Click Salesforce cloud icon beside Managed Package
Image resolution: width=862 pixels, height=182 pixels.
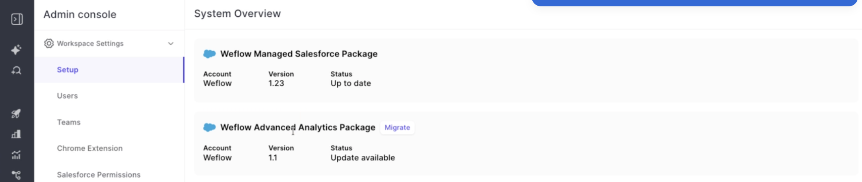click(210, 54)
